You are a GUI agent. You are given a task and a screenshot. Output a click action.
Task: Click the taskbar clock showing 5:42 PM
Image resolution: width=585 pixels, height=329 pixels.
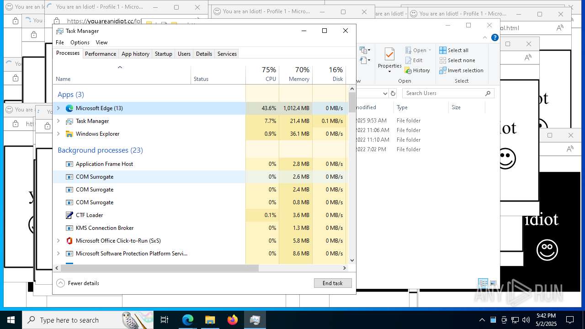tap(546, 320)
